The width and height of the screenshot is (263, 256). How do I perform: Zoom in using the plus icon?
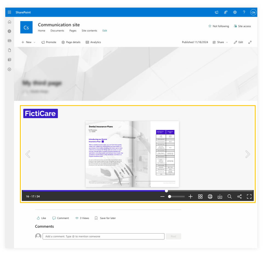click(190, 197)
